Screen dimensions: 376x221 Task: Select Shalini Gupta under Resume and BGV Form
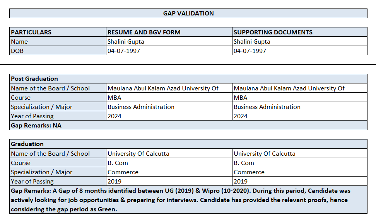click(126, 41)
